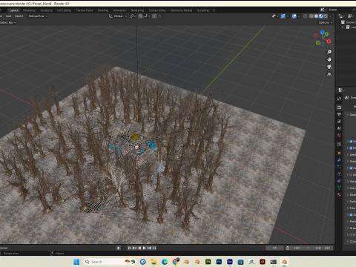Switch to the Shading workspace tab
356x267 pixels.
click(x=103, y=10)
